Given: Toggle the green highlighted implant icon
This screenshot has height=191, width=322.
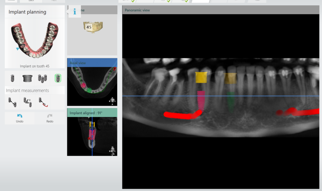Looking at the screenshot, I should point(57,78).
